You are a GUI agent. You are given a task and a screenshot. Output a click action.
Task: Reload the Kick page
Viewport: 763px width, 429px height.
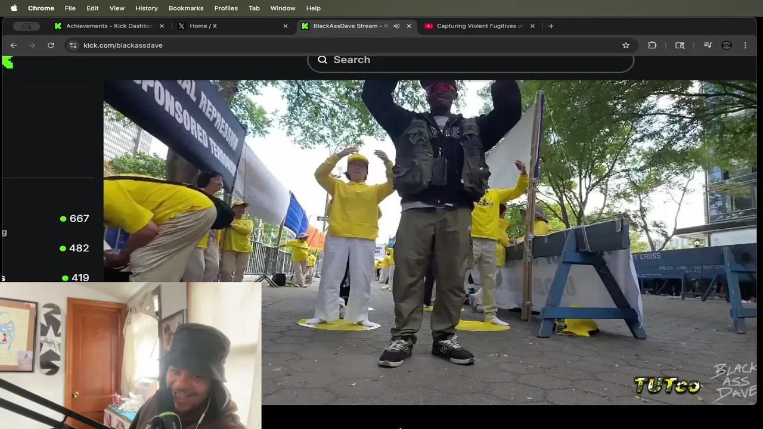(x=51, y=45)
